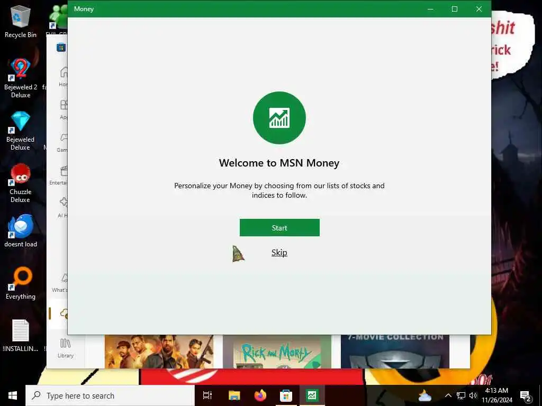
Task: Click the Skip link
Action: point(279,252)
